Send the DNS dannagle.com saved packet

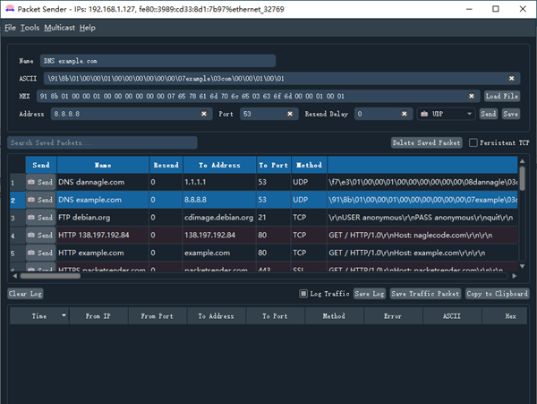pos(41,182)
